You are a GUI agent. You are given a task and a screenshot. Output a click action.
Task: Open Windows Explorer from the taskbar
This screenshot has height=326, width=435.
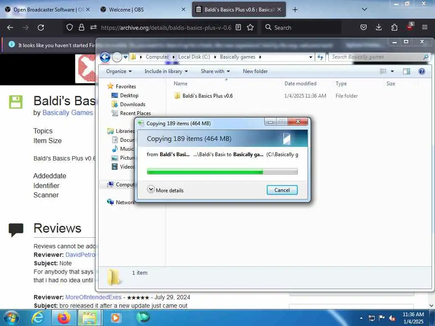[89, 318]
